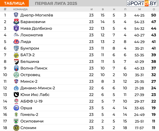Click the Барановичи club crest

click(x=16, y=22)
